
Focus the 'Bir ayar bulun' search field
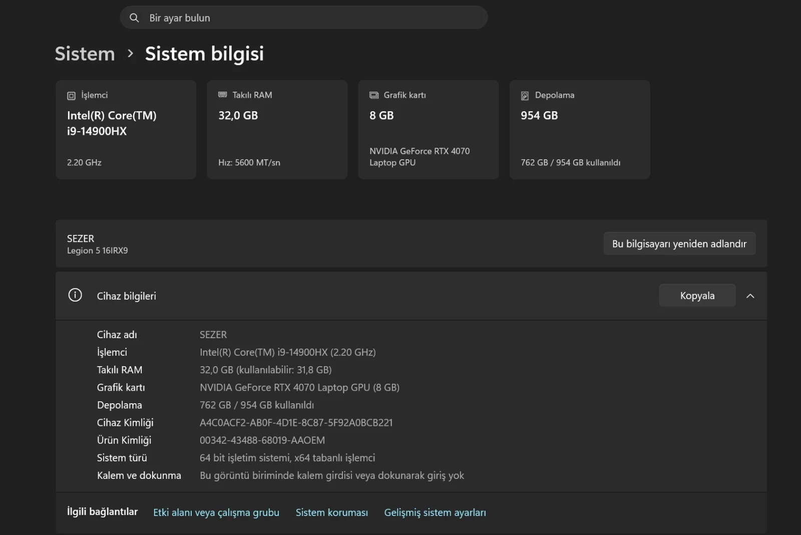tap(304, 18)
